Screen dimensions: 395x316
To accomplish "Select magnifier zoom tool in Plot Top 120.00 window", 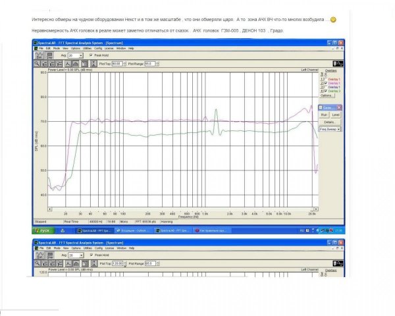I will [x=38, y=263].
